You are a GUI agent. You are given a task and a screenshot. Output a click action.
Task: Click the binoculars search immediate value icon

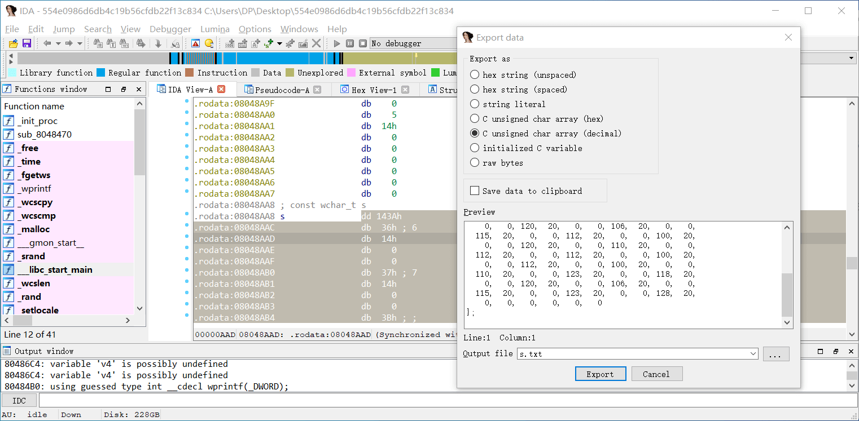[98, 43]
